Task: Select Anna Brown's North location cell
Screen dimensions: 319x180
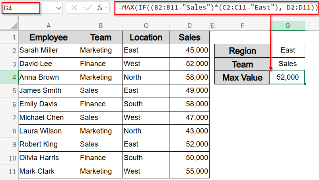Action: (146, 77)
